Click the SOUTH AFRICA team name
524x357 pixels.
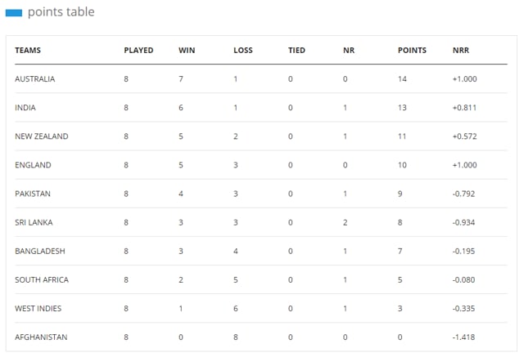point(42,279)
